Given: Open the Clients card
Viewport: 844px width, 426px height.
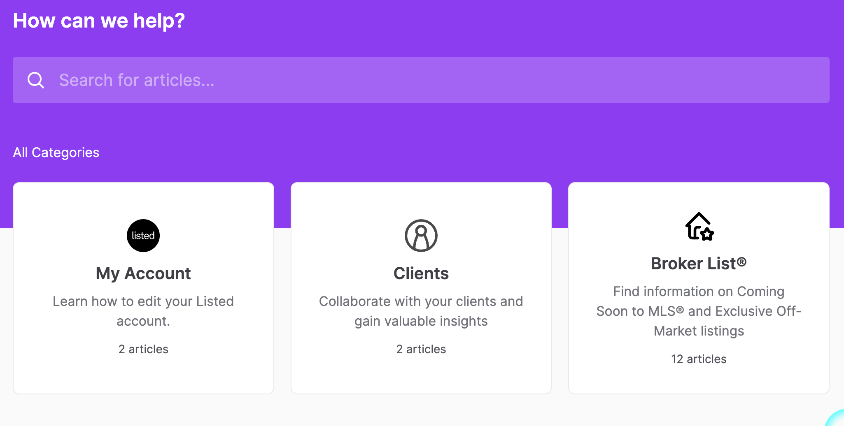Looking at the screenshot, I should tap(421, 288).
